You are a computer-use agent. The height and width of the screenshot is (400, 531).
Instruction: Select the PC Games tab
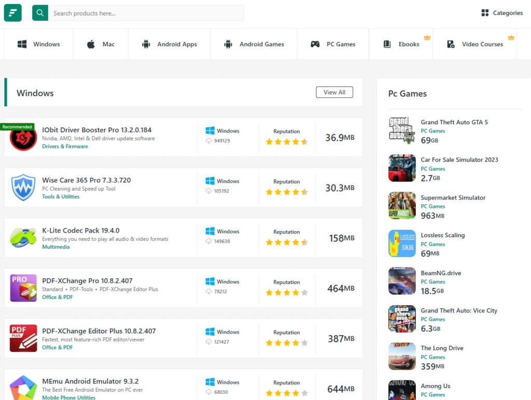333,44
